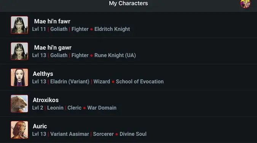This screenshot has width=257, height=143.
Task: Open the Mae hi'n fawr character name
Action: coord(52,21)
